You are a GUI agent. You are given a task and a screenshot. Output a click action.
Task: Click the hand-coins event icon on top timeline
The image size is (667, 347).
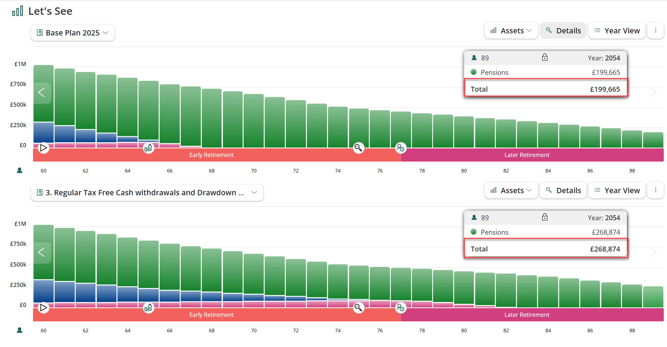[149, 148]
